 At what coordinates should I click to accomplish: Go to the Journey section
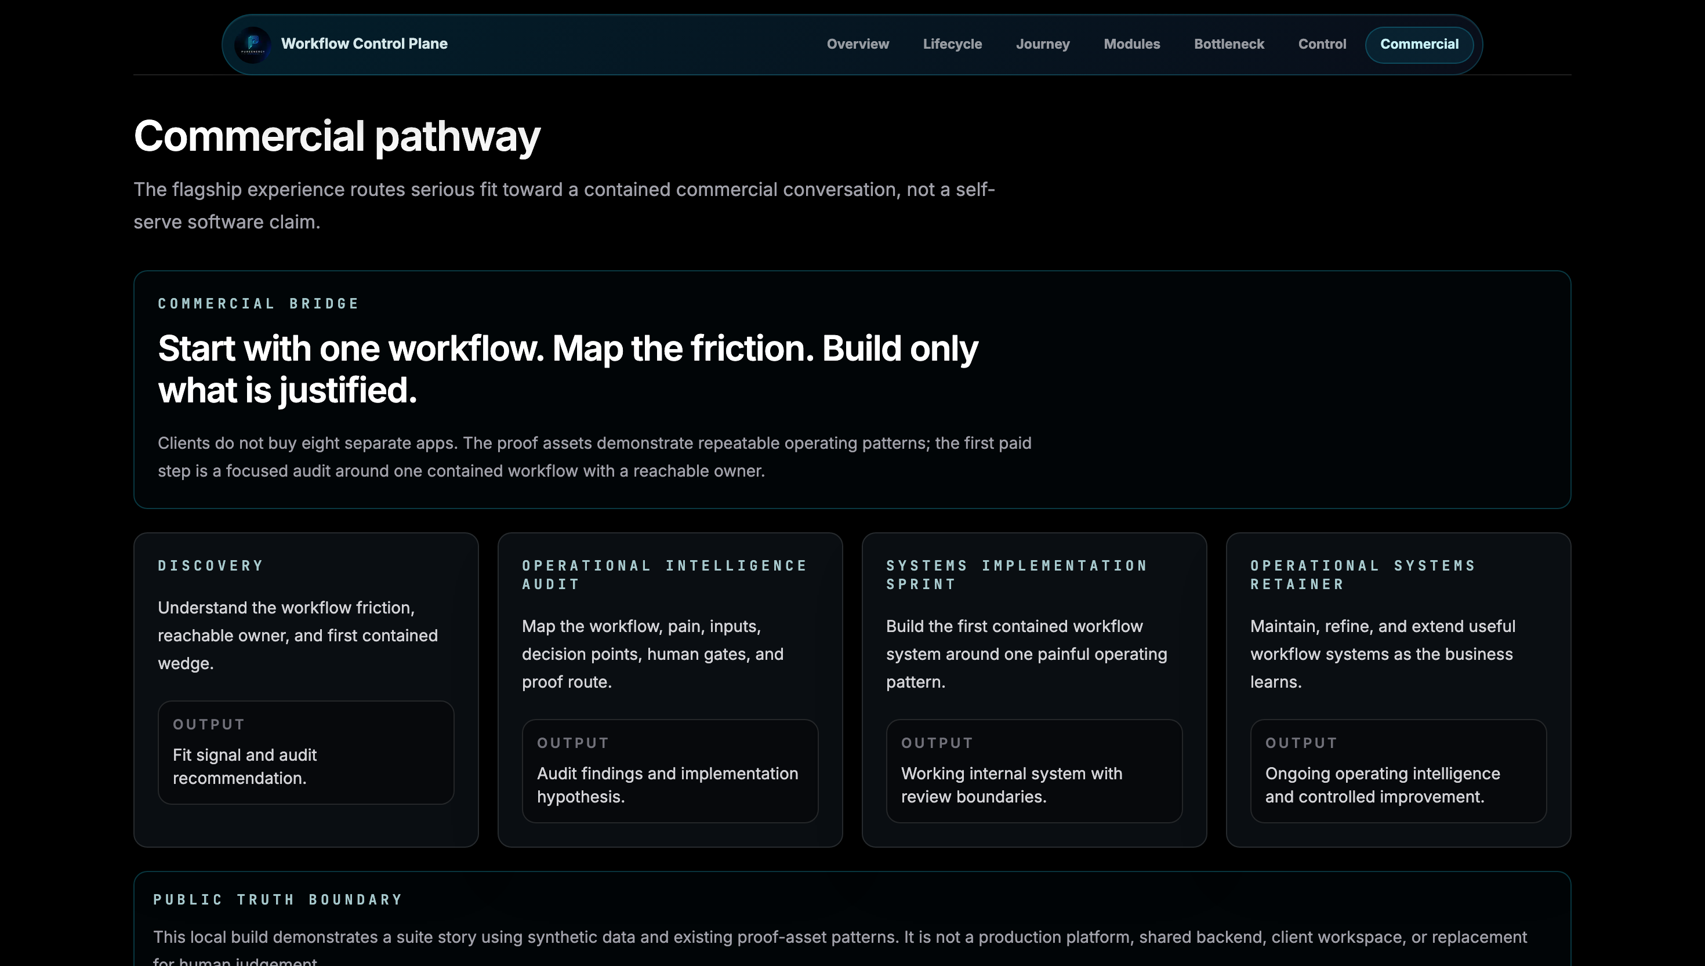pos(1042,45)
